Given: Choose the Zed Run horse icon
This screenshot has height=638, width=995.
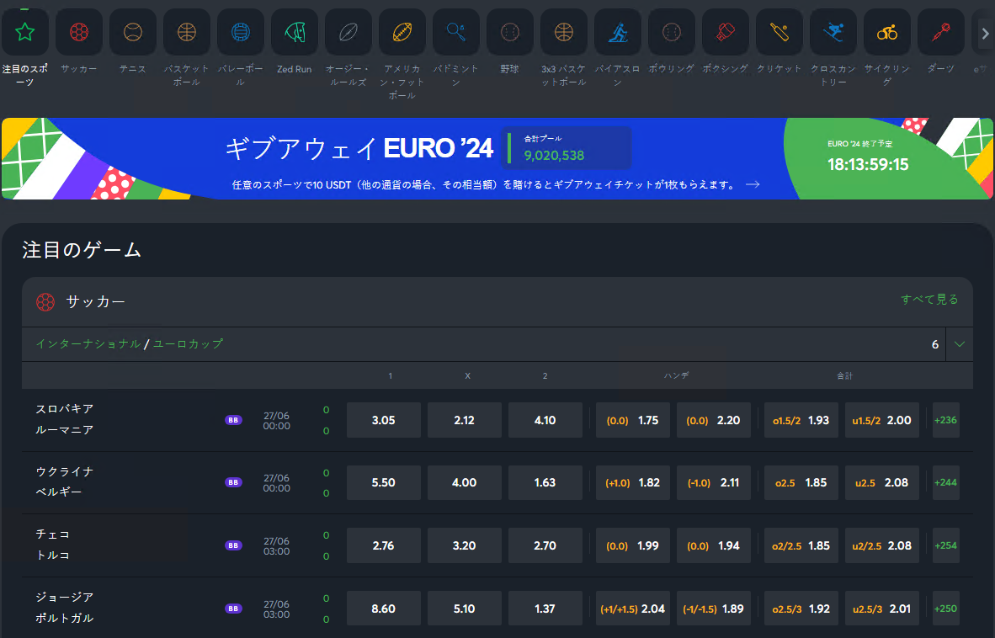Looking at the screenshot, I should (x=295, y=32).
